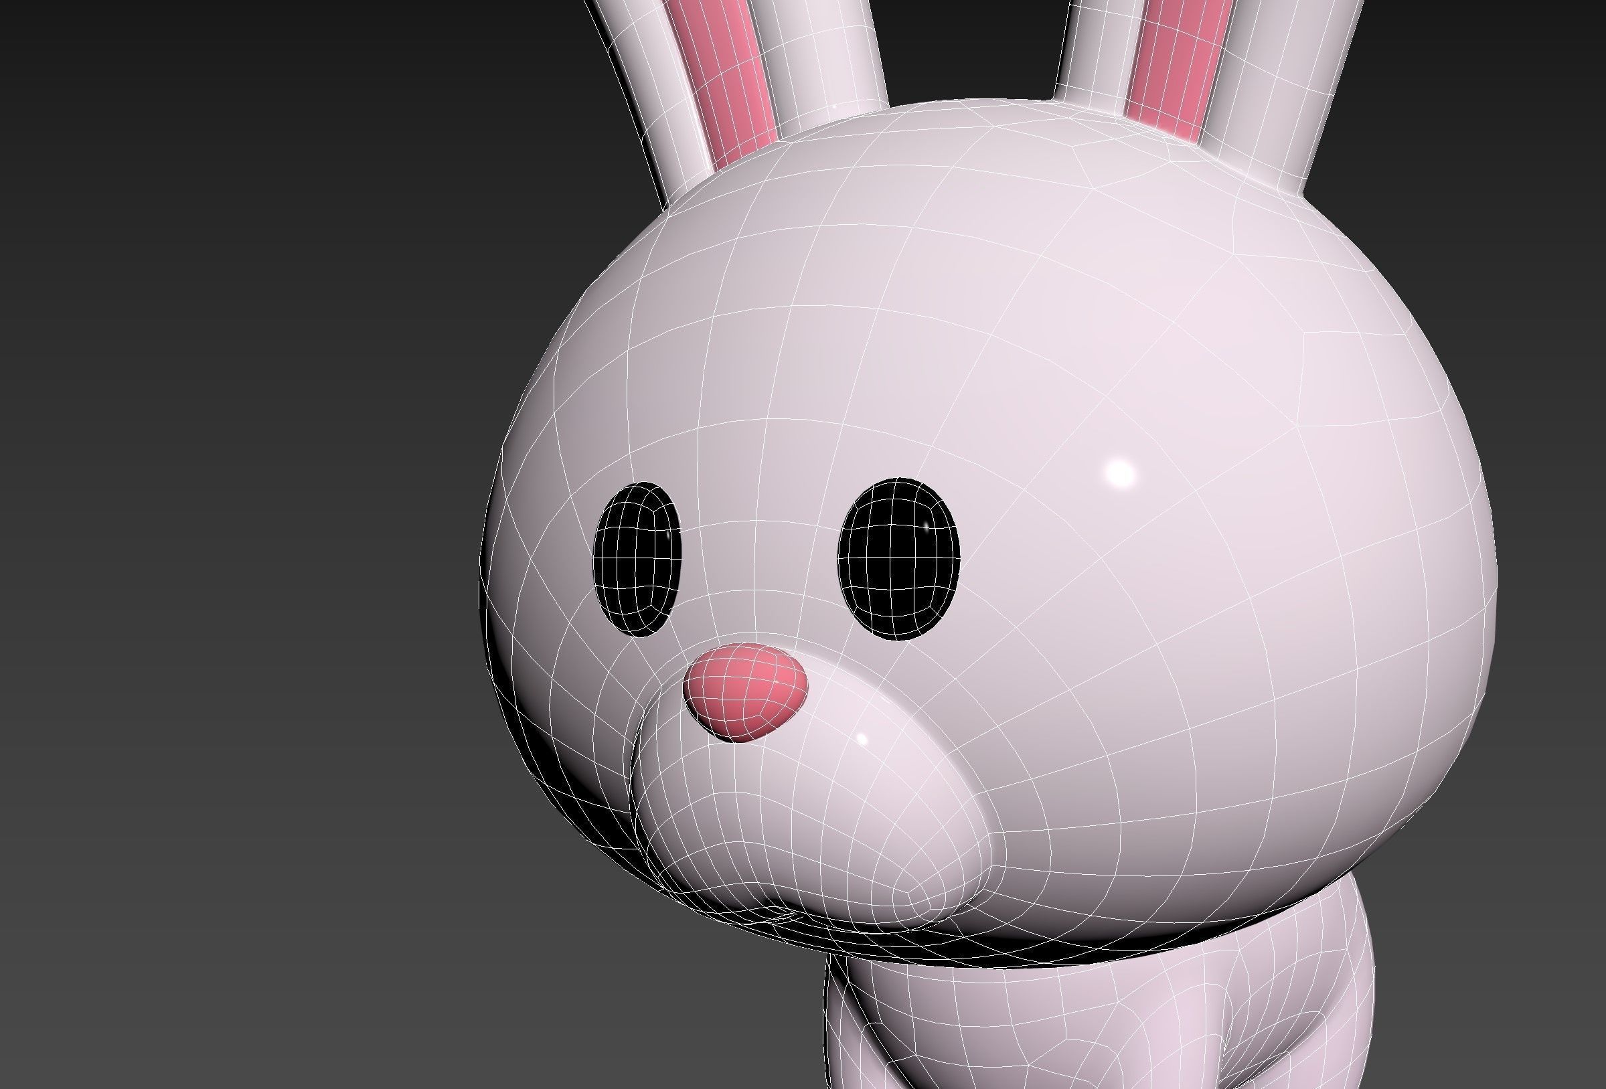Select the bunny's pink nose mesh
1606x1089 pixels.
[745, 692]
